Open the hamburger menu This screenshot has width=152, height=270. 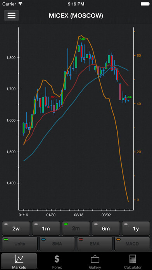tap(11, 16)
